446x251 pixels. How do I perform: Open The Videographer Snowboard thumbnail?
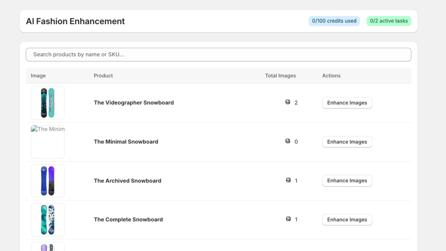click(48, 103)
